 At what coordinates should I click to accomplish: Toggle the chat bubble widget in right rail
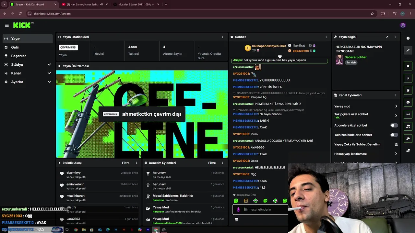coord(408,102)
